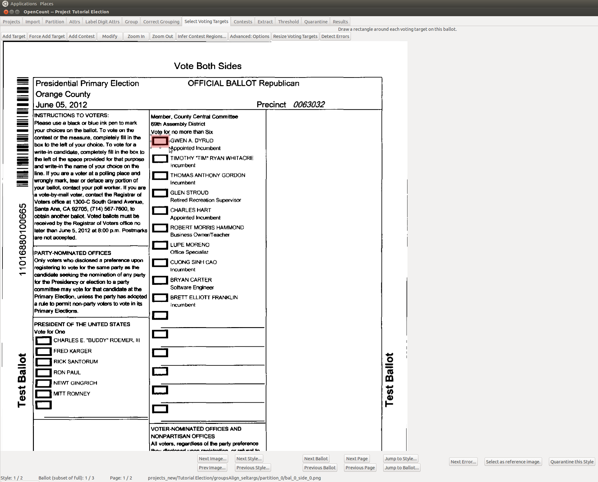This screenshot has width=598, height=482.
Task: Open the Attrs tab
Action: tap(75, 21)
